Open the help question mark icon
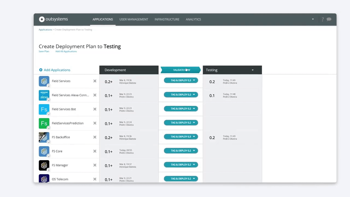350x197 pixels. [x=323, y=19]
